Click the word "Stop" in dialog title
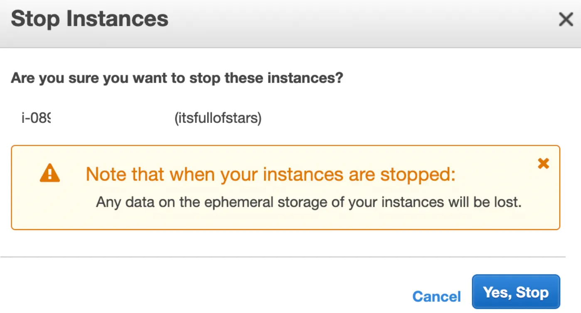 tap(35, 19)
